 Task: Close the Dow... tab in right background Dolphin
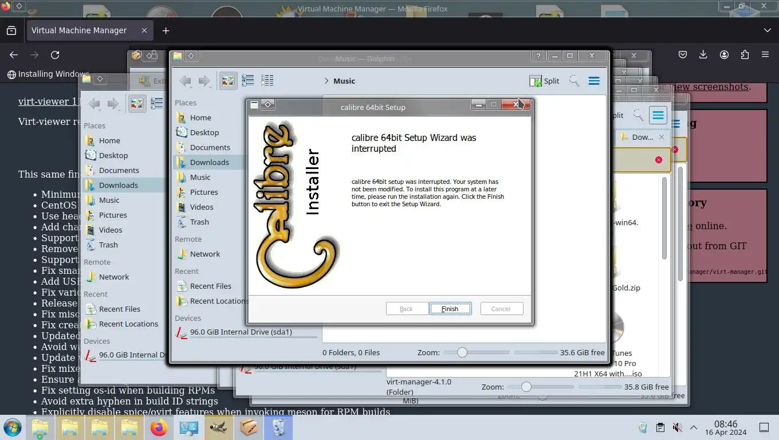click(x=662, y=137)
